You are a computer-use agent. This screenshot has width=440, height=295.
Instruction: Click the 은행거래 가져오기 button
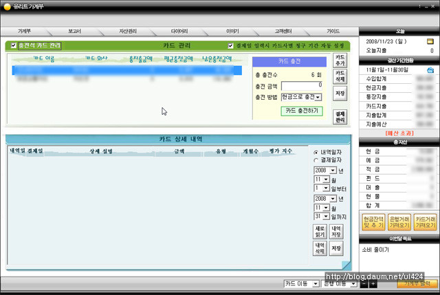coord(399,222)
